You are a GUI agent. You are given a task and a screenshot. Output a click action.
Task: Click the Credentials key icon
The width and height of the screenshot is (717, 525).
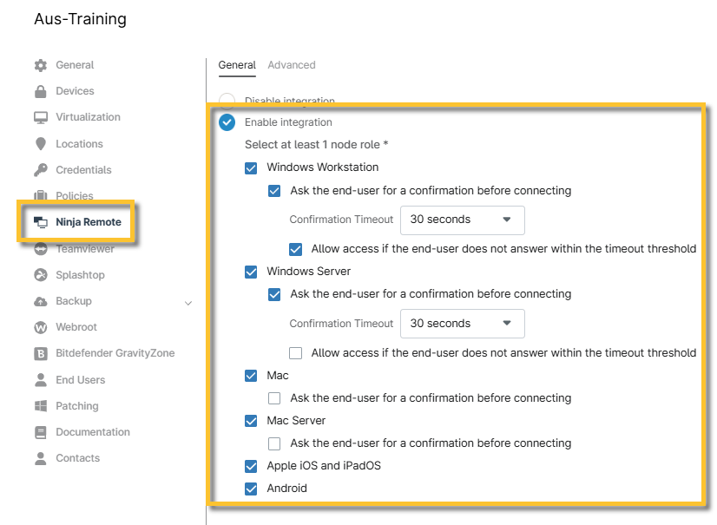pyautogui.click(x=40, y=170)
